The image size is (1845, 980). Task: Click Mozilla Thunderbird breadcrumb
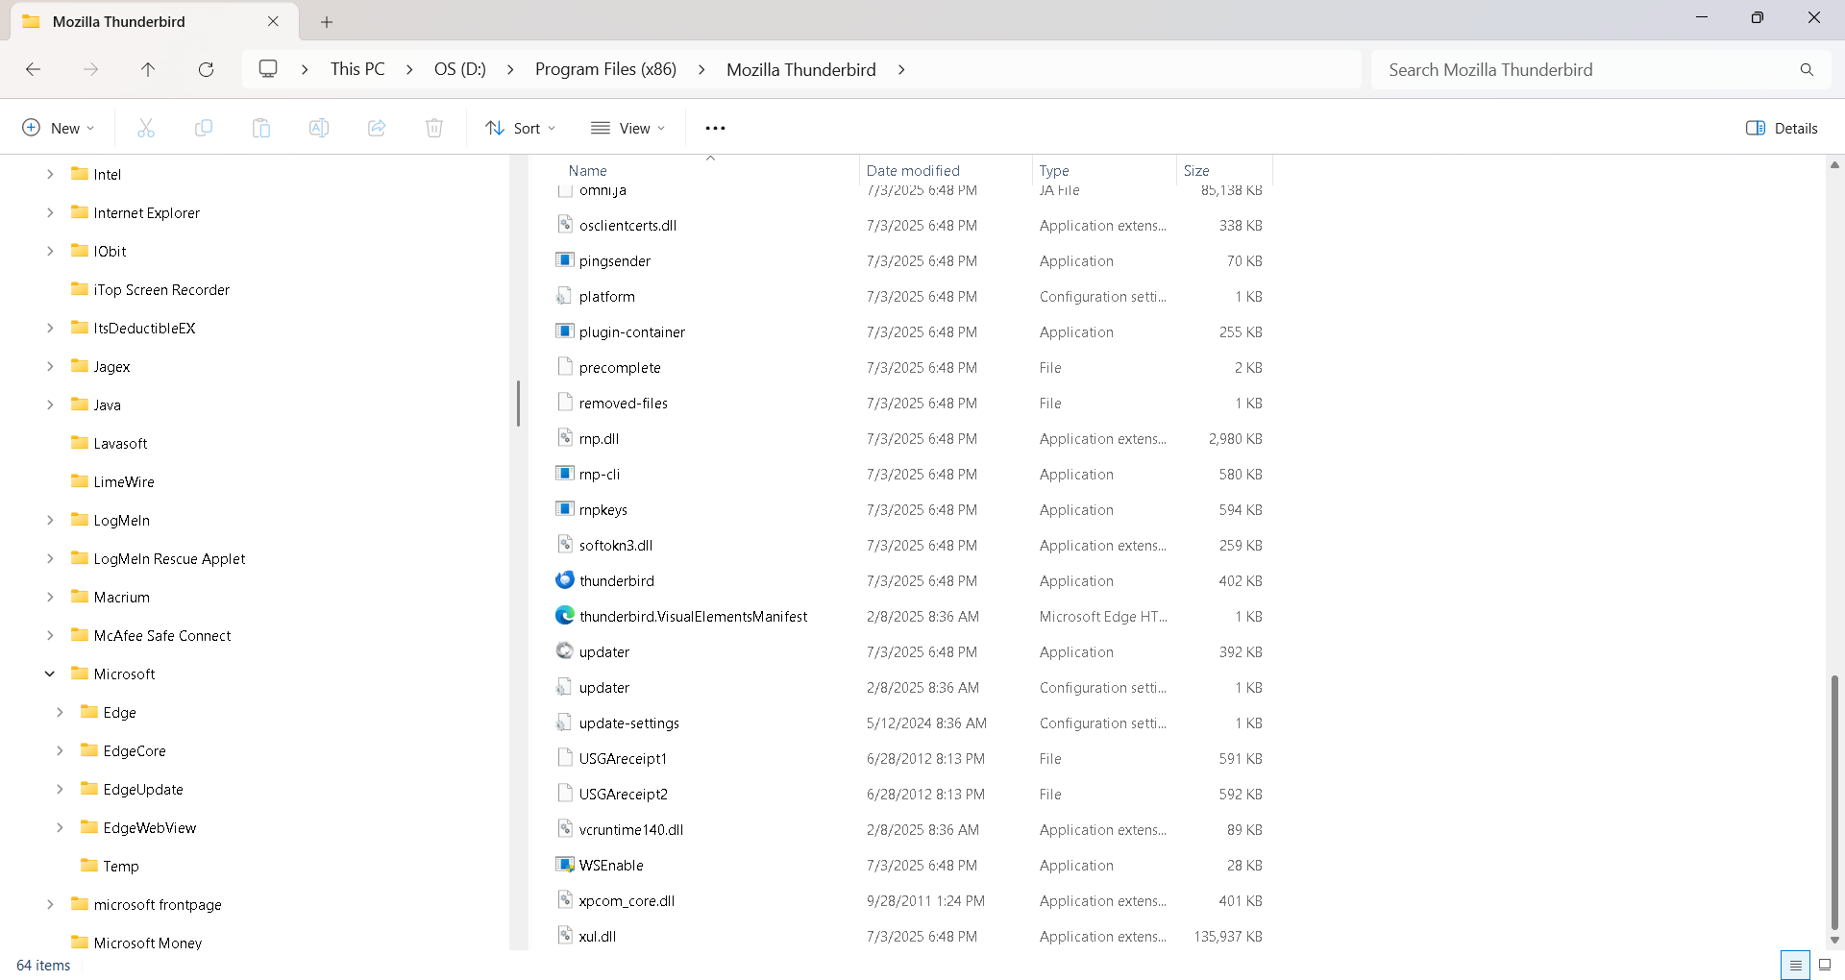801,69
